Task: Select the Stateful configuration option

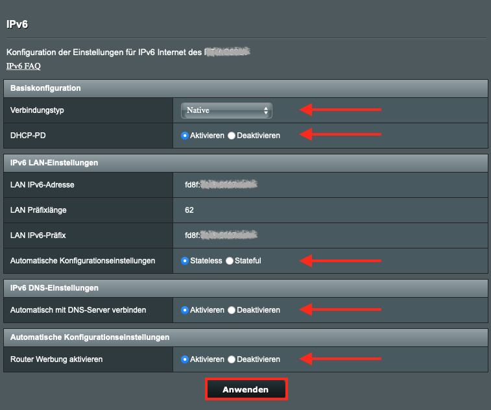Action: pos(229,261)
